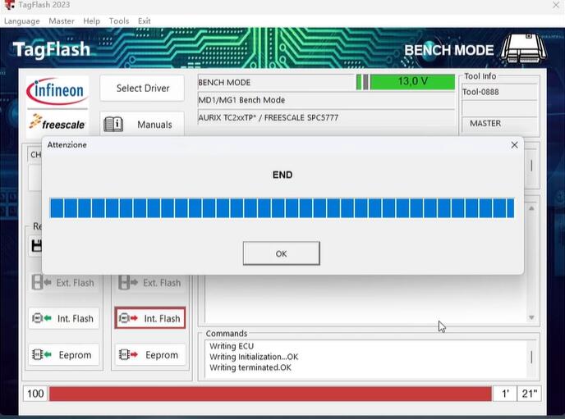Click the blue dialog progress bar
The height and width of the screenshot is (419, 565).
[282, 208]
